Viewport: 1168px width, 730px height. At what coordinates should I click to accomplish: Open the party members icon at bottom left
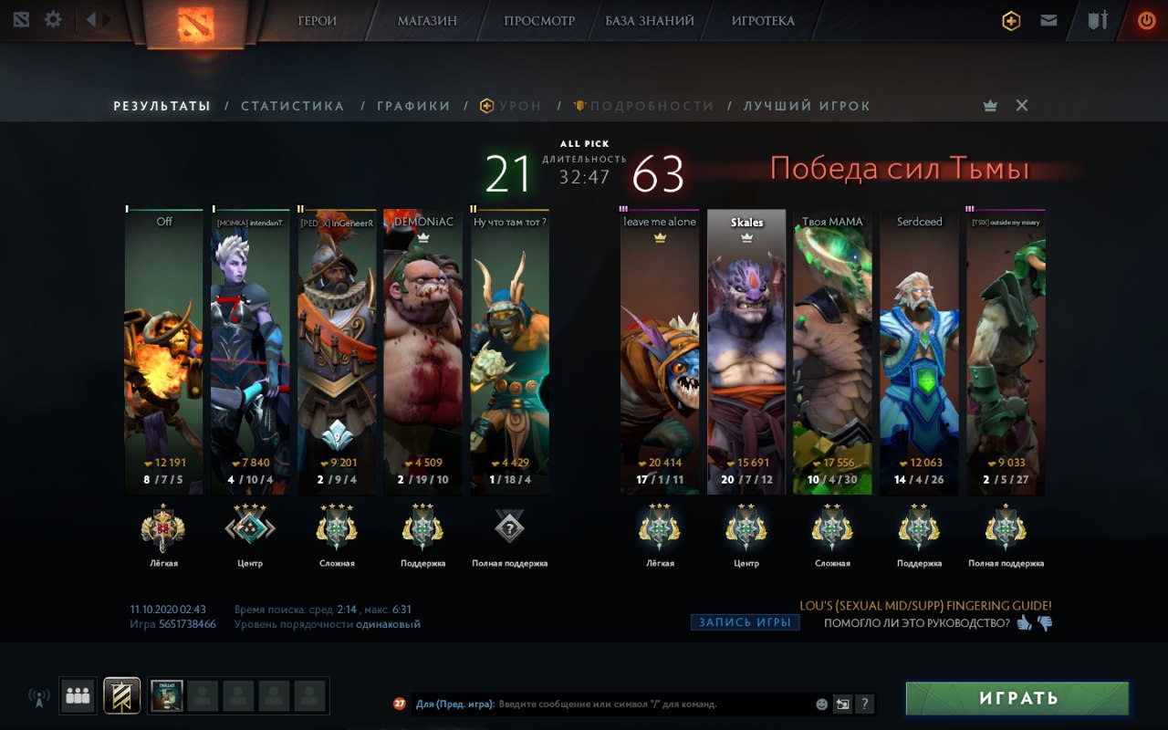78,696
